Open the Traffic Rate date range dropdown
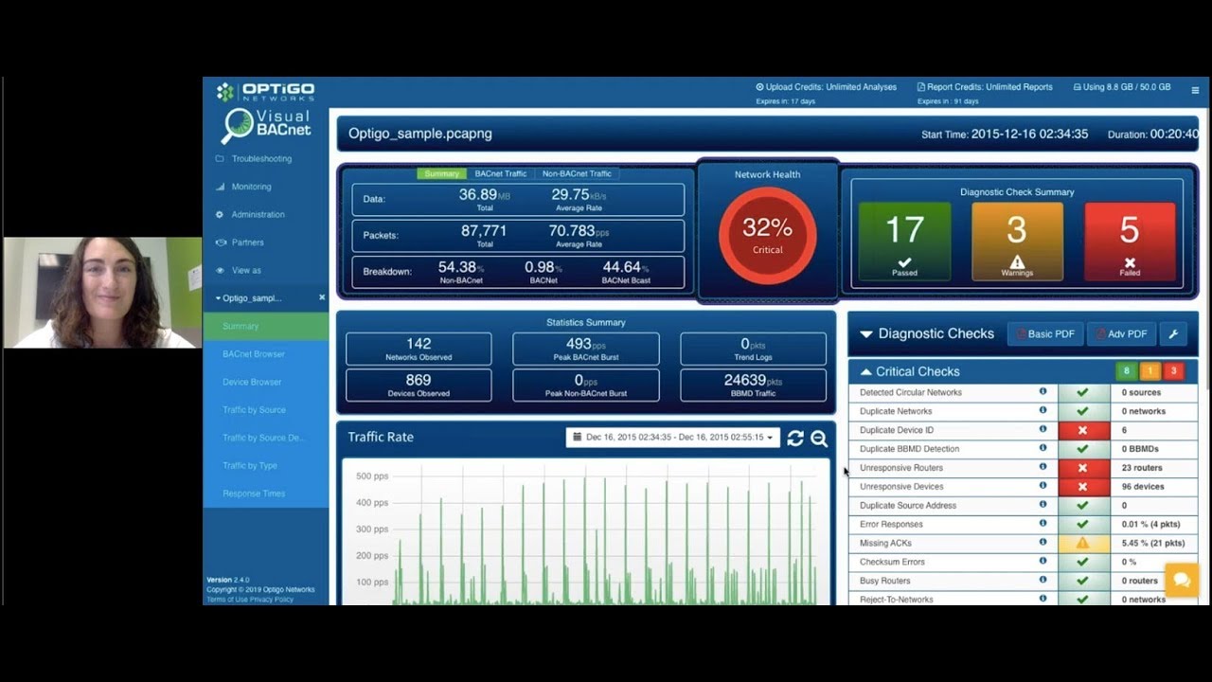This screenshot has width=1212, height=682. pyautogui.click(x=672, y=438)
